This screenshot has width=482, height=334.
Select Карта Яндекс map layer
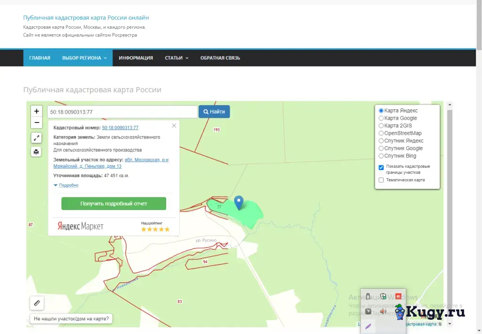(x=381, y=110)
